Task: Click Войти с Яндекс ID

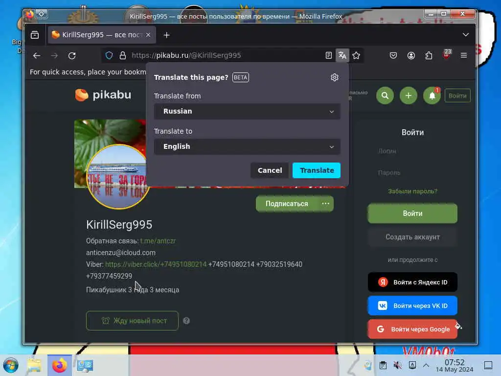Action: pos(412,282)
